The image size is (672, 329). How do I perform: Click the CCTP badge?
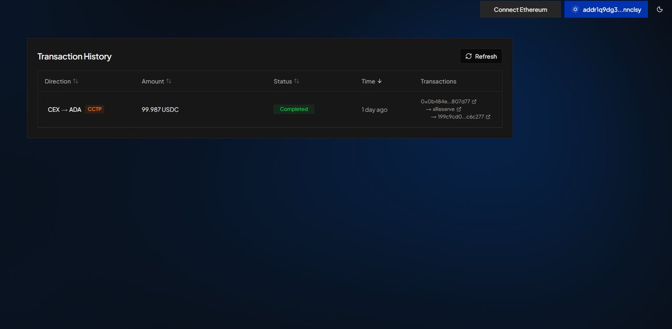[95, 109]
